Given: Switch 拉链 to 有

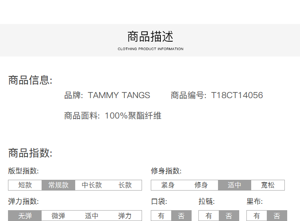Looking at the screenshot, I should (x=208, y=216).
